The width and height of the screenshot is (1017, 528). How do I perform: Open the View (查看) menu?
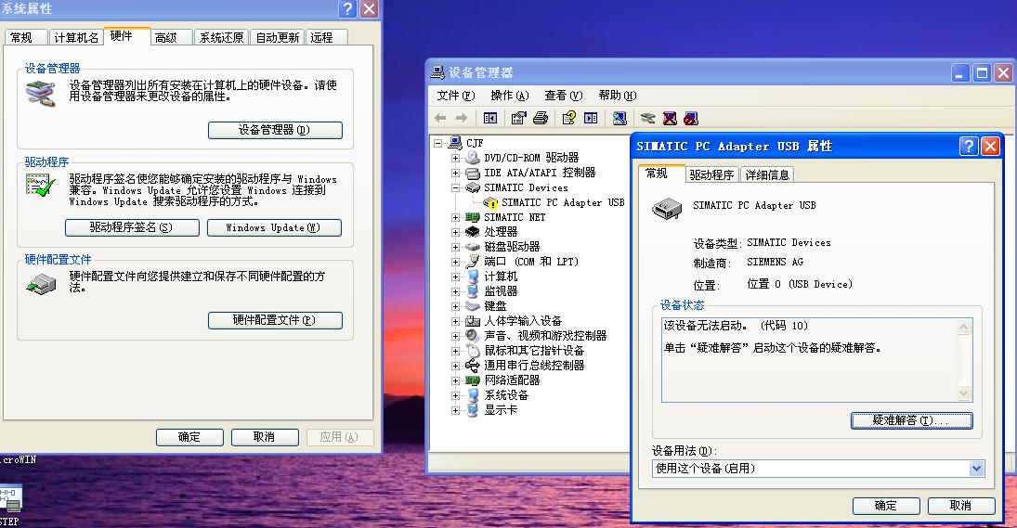tap(564, 96)
